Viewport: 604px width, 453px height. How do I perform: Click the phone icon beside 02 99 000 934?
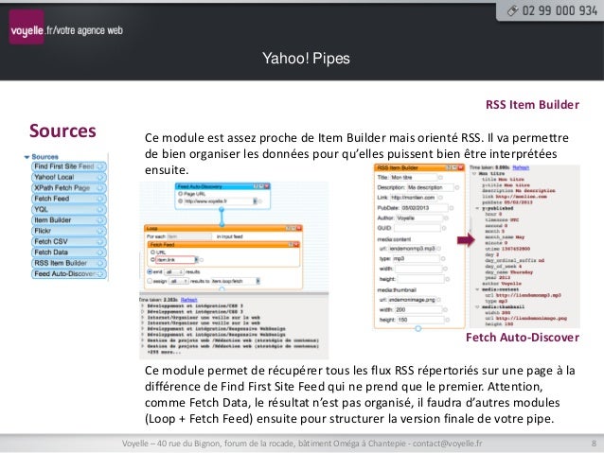(512, 10)
